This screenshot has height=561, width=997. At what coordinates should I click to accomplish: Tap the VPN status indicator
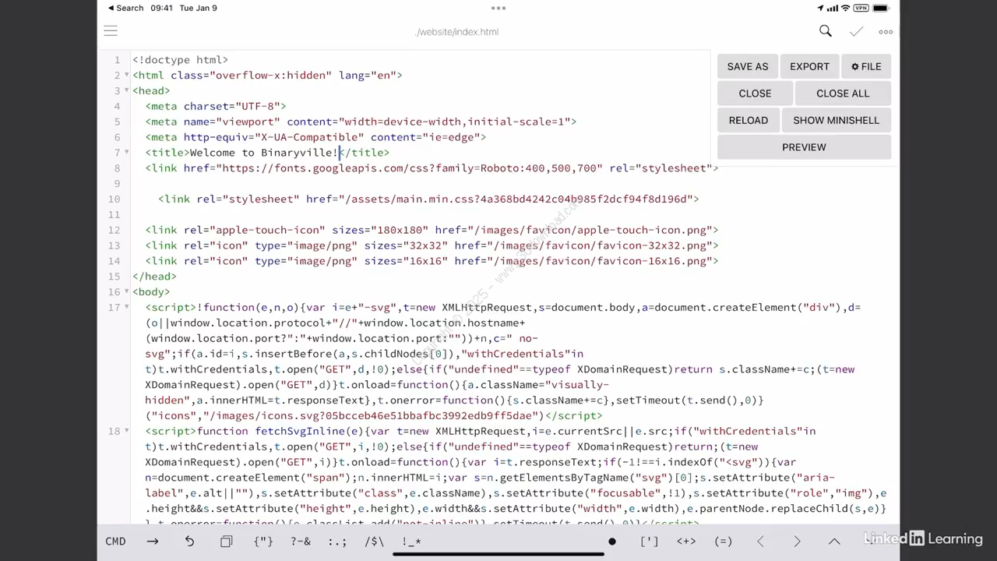click(861, 8)
